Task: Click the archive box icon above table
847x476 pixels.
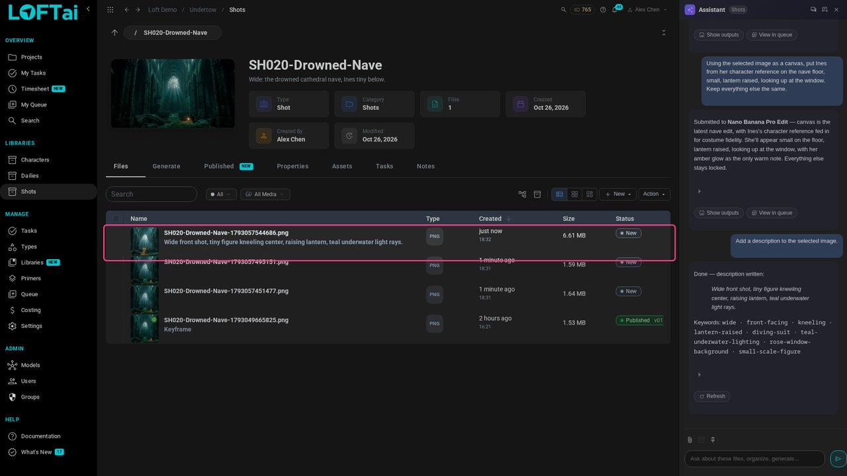Action: [537, 194]
